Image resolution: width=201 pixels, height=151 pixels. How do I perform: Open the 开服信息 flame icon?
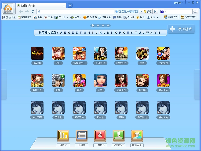[100, 136]
